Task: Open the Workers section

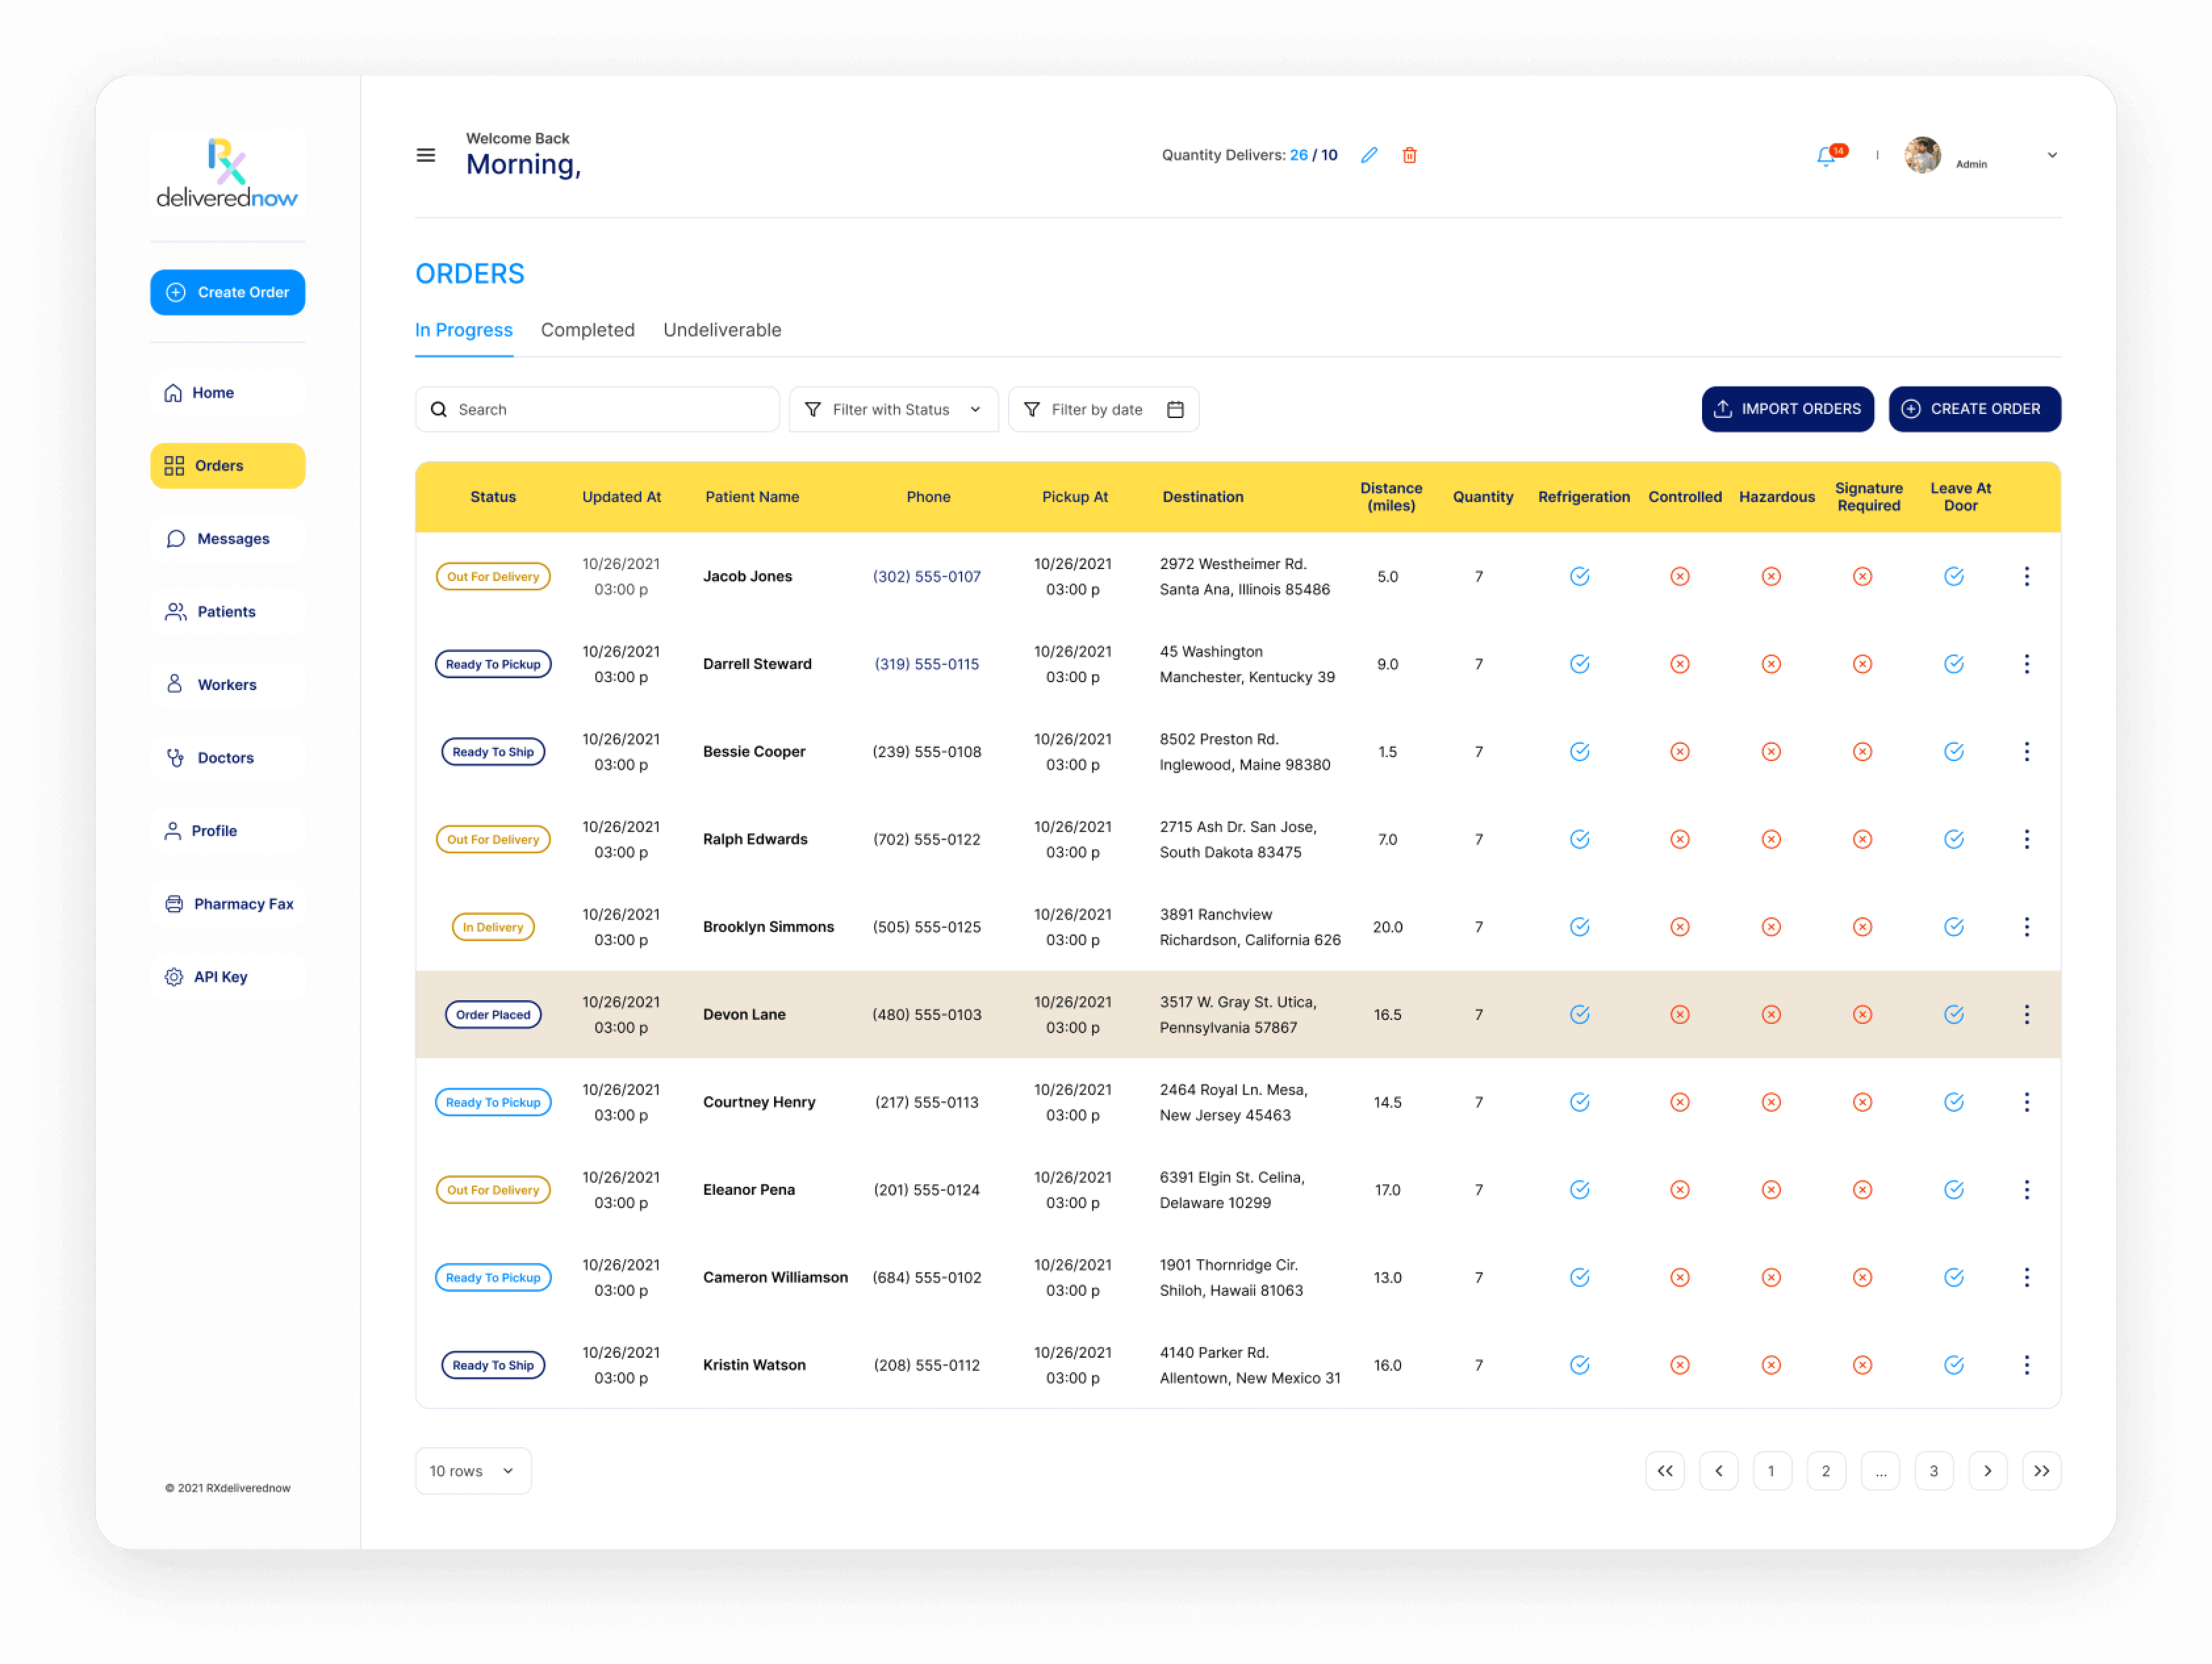Action: pyautogui.click(x=227, y=684)
